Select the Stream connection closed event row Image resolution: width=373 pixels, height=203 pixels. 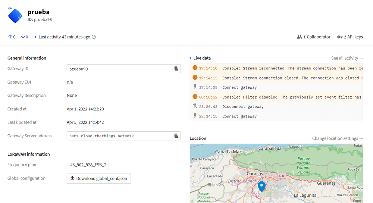(x=276, y=78)
